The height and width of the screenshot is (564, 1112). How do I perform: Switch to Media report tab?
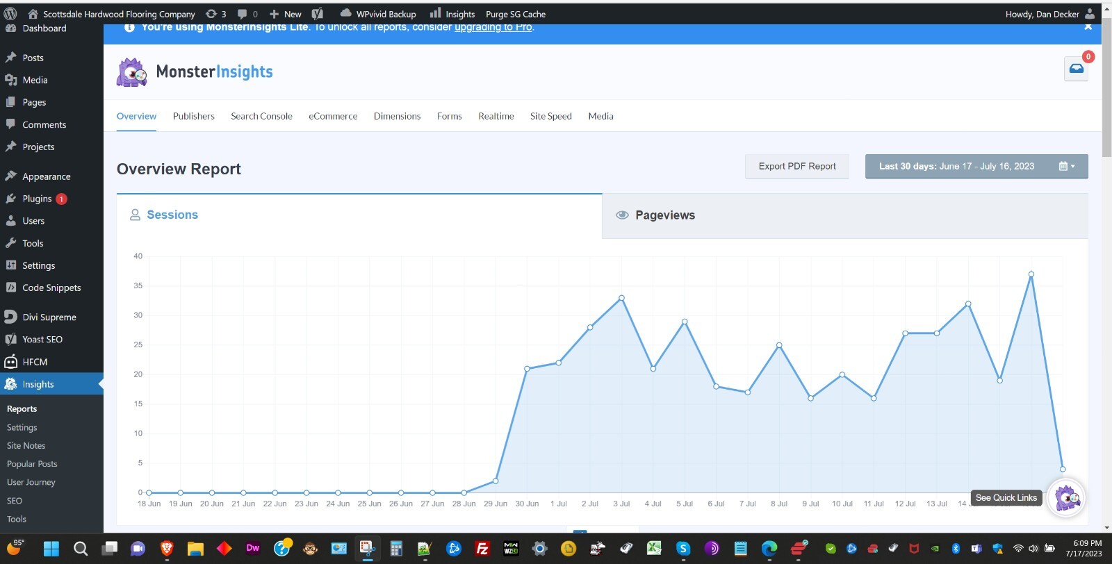click(600, 116)
